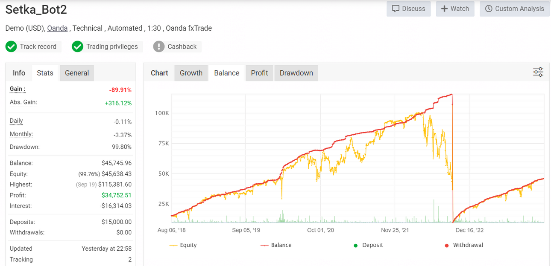Toggle the Balance series in legend
This screenshot has height=266, width=551.
click(276, 245)
